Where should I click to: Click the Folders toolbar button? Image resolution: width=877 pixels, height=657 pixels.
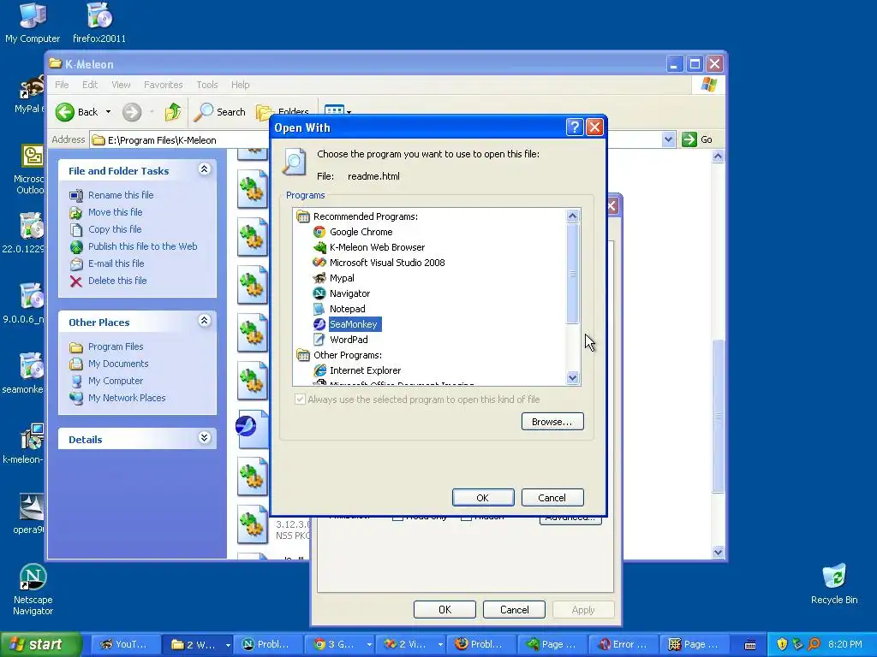click(x=283, y=112)
